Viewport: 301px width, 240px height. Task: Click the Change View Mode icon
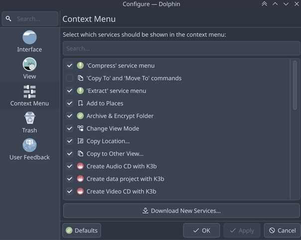pyautogui.click(x=81, y=128)
